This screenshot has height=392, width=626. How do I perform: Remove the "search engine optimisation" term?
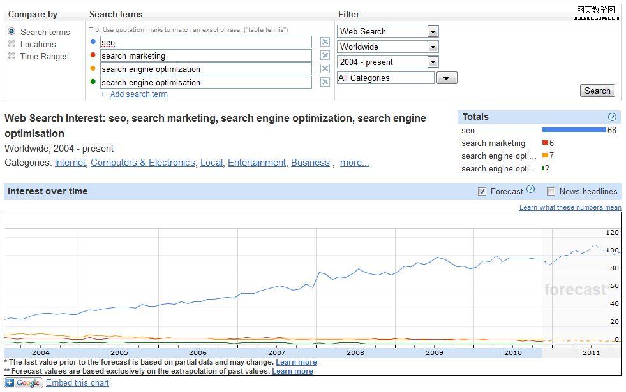click(325, 82)
